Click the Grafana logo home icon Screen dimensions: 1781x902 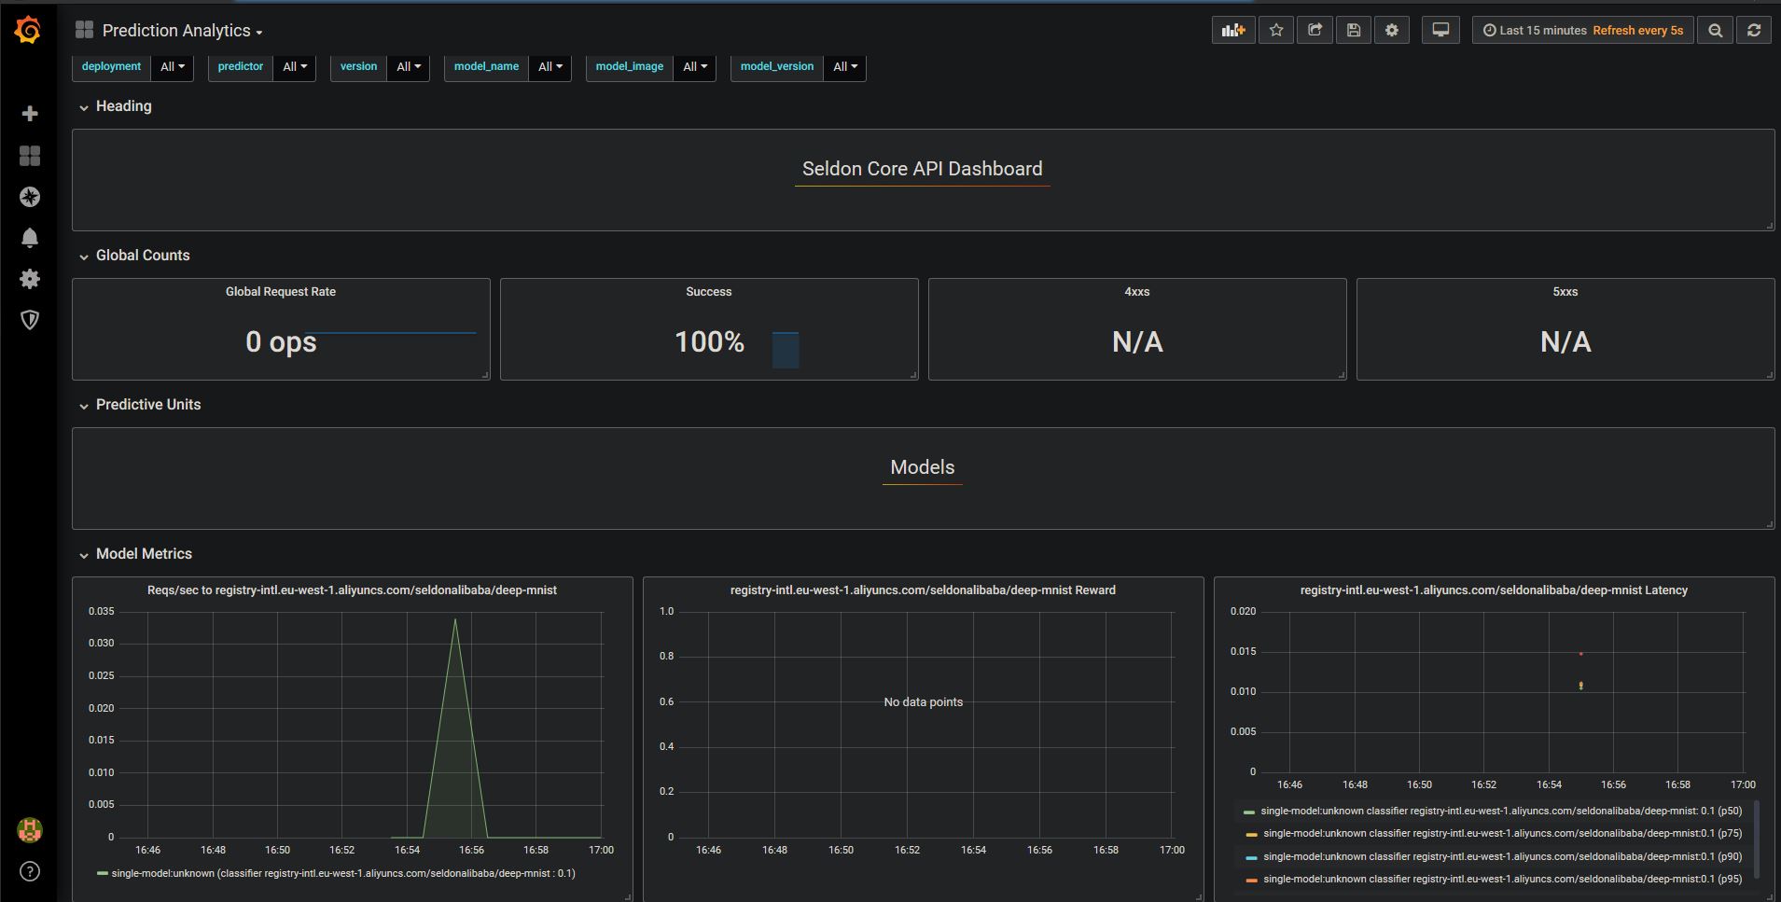(28, 31)
